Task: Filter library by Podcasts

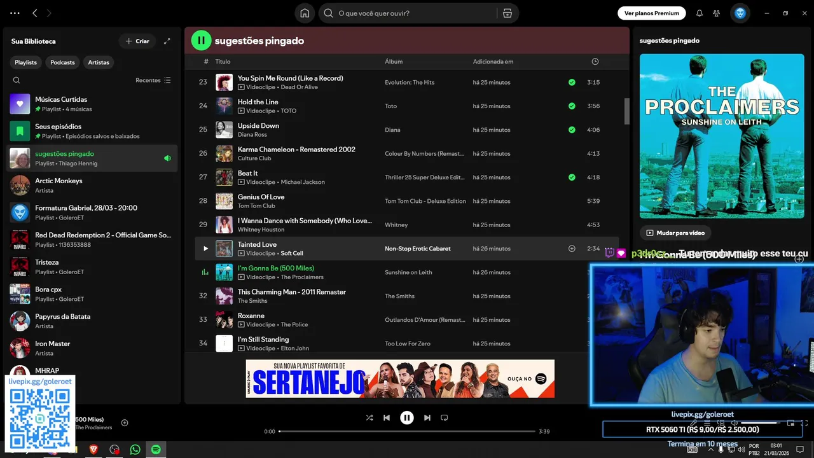Action: (x=62, y=62)
